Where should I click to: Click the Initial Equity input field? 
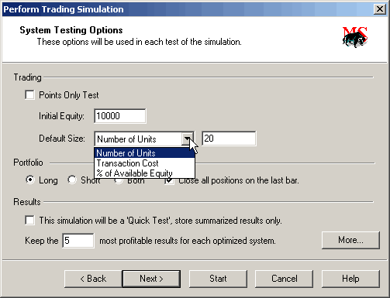click(x=120, y=116)
